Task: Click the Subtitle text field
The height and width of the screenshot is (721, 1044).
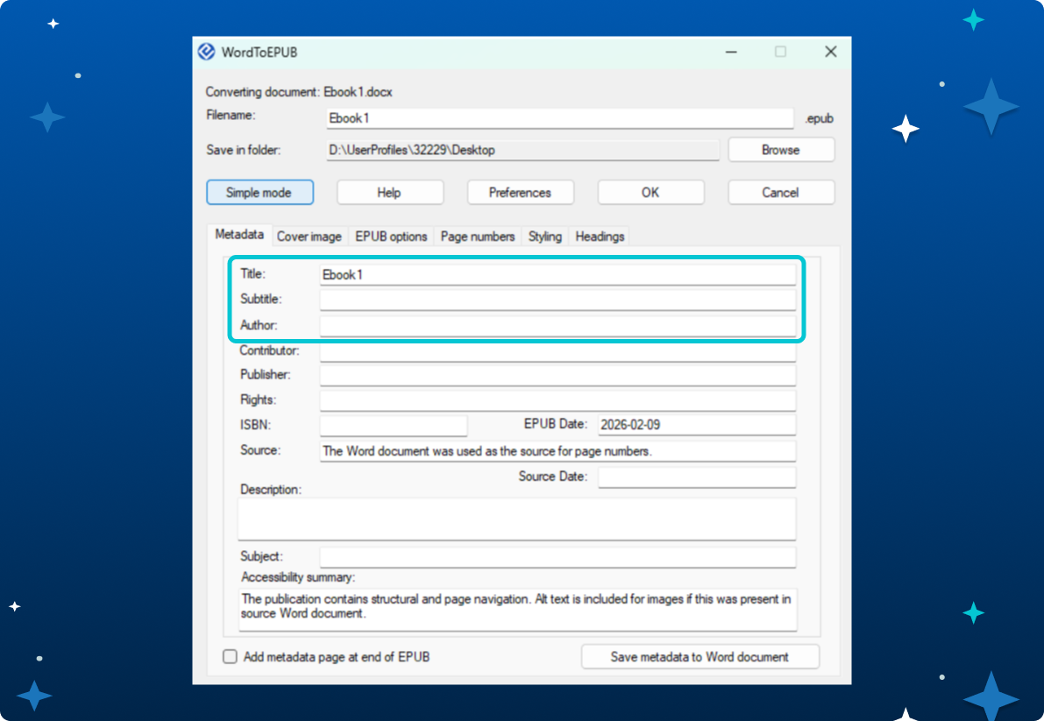Action: pyautogui.click(x=558, y=300)
